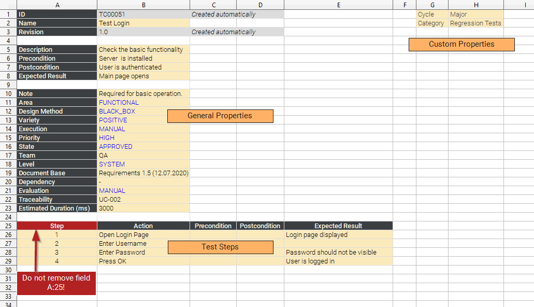Select column header E
This screenshot has height=307, width=534.
338,5
